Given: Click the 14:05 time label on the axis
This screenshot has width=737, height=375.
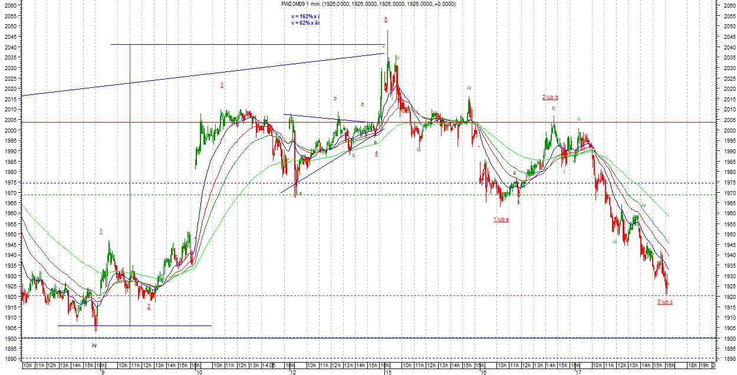Looking at the screenshot, I should click(268, 366).
